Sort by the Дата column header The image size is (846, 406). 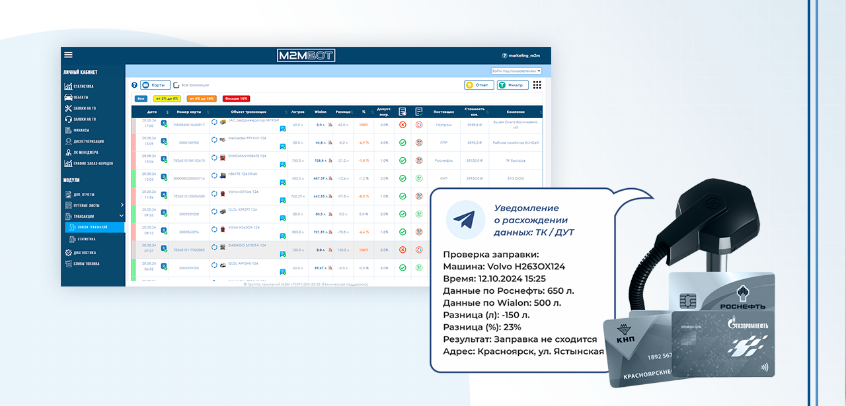(x=151, y=112)
